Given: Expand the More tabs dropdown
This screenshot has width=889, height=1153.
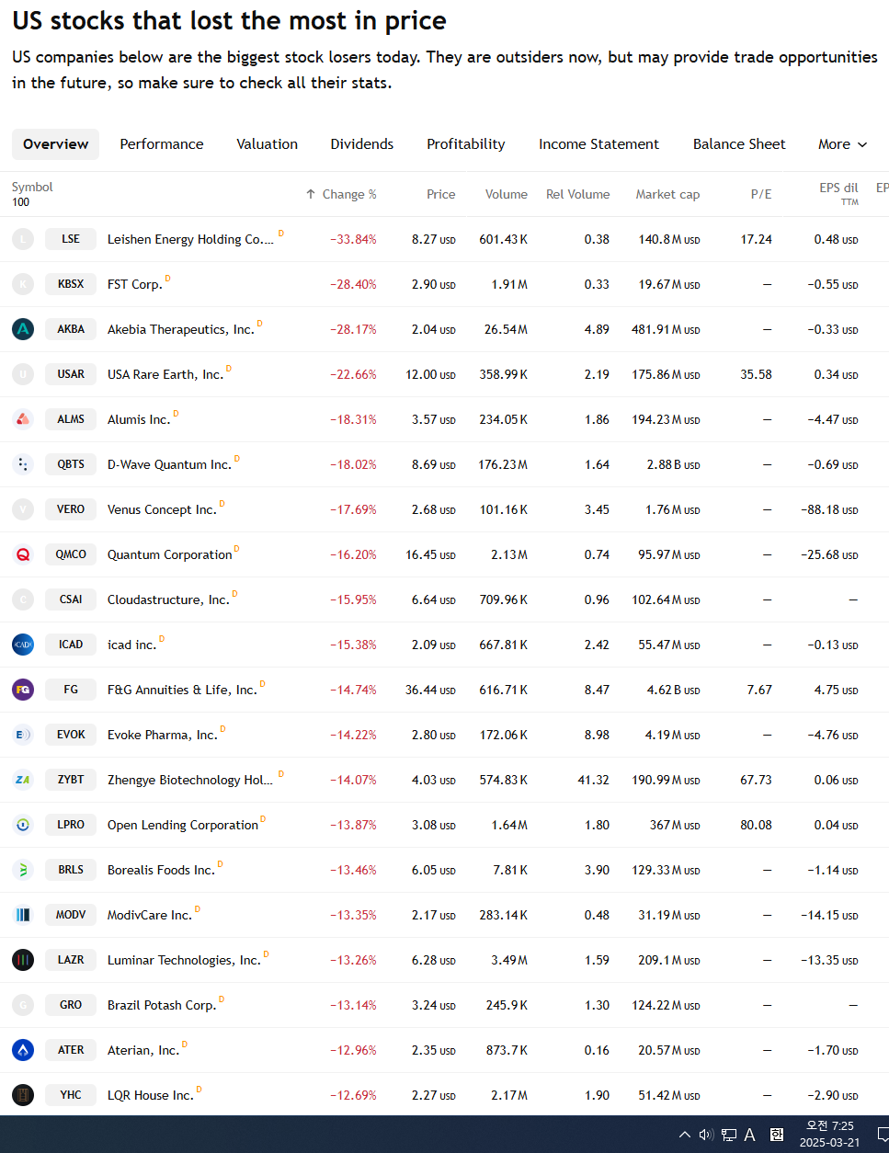Looking at the screenshot, I should pyautogui.click(x=842, y=144).
